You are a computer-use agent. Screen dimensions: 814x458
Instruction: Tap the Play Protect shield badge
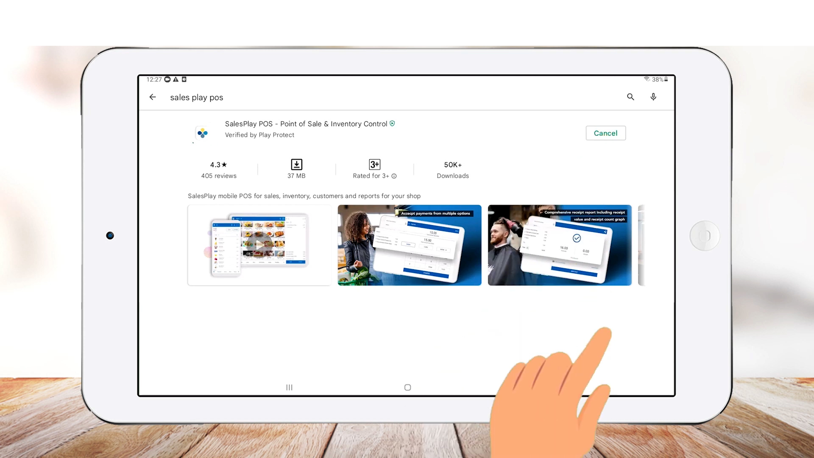point(392,123)
